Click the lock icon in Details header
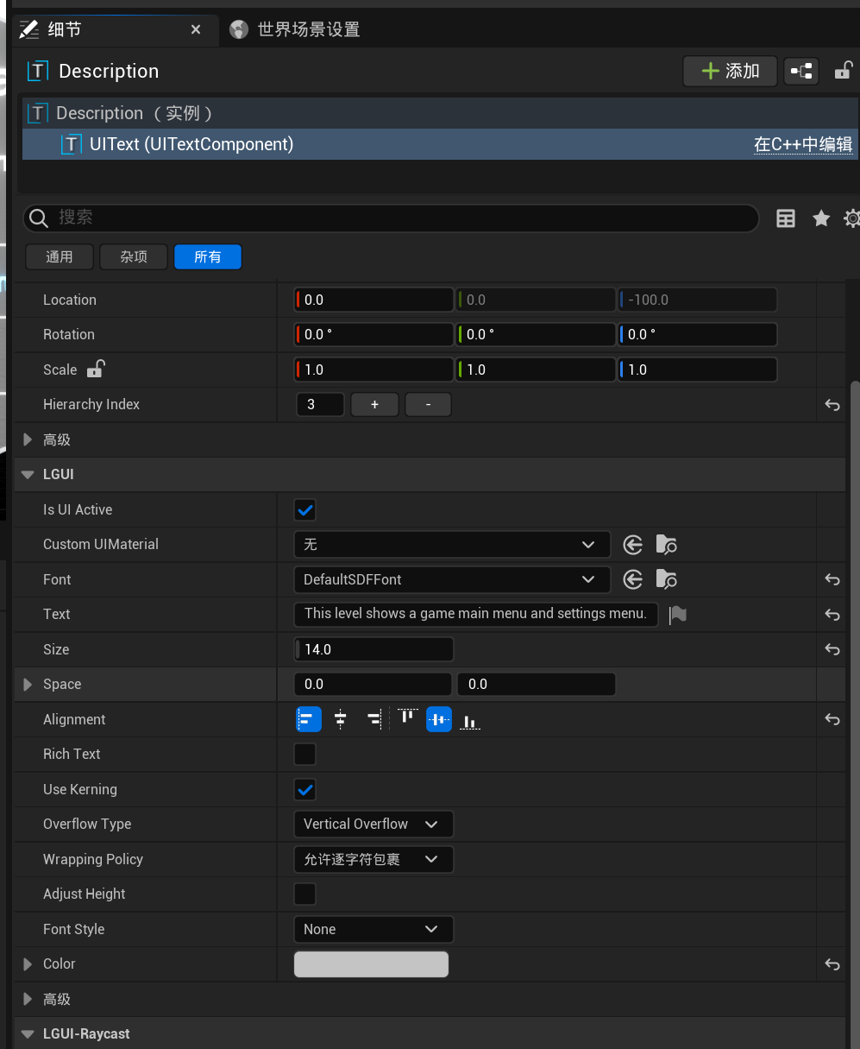860x1049 pixels. coord(843,72)
